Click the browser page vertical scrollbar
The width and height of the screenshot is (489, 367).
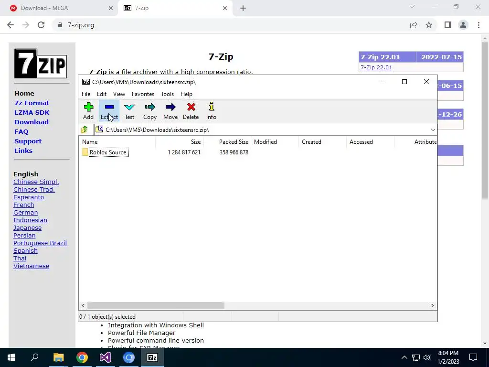(485, 120)
